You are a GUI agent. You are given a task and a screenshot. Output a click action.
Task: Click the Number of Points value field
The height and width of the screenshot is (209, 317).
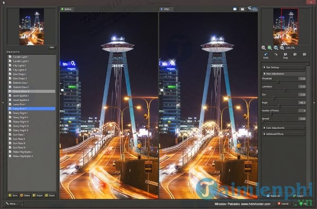302,111
